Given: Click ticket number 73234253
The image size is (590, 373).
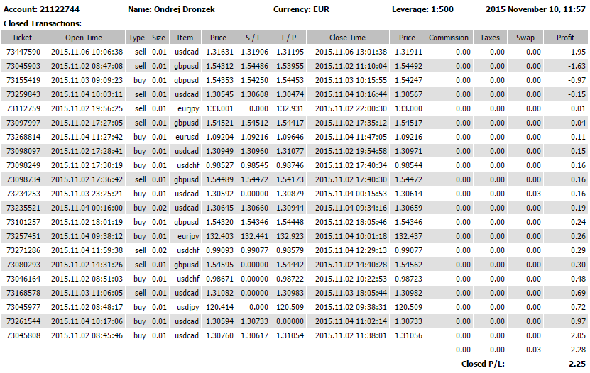Looking at the screenshot, I should click(23, 194).
